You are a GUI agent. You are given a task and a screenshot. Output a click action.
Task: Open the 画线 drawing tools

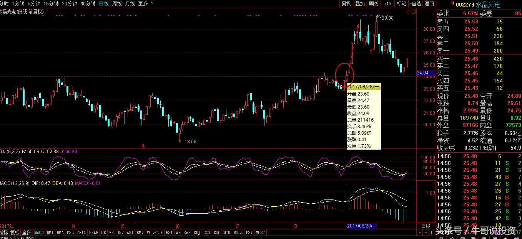pos(374,3)
